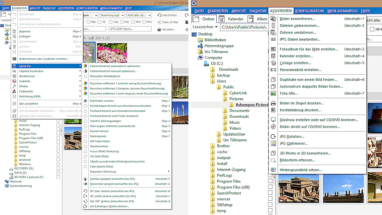Screen dimensions: 382x215
Task: Open the Lesezeichen dropdown in right window
Action: pos(205,27)
